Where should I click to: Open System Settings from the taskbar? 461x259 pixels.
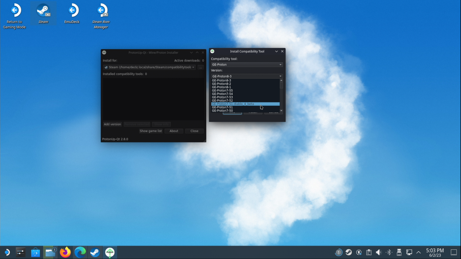[20, 253]
